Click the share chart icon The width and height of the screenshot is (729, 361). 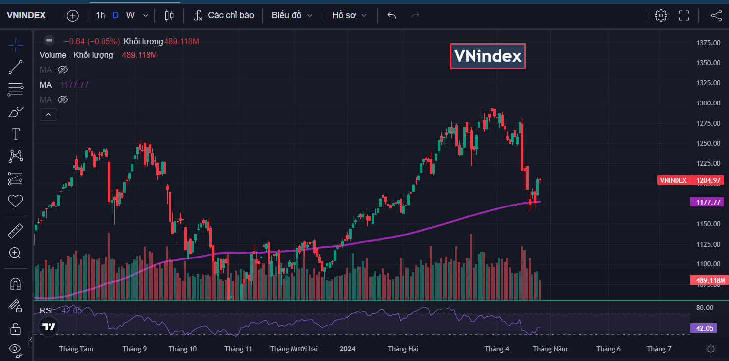click(716, 15)
